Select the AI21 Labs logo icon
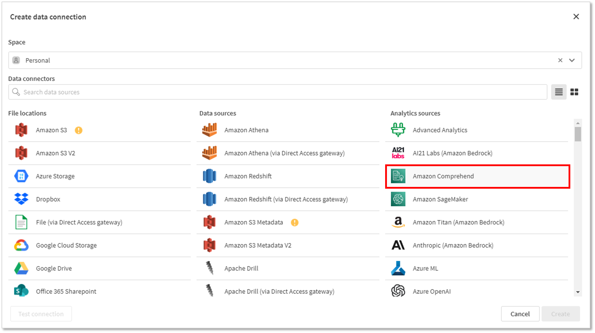Screen dimensions: 595x333 pos(398,153)
